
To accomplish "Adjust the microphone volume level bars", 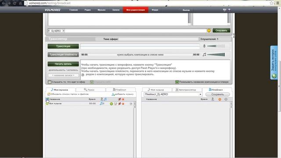I will click(x=216, y=46).
